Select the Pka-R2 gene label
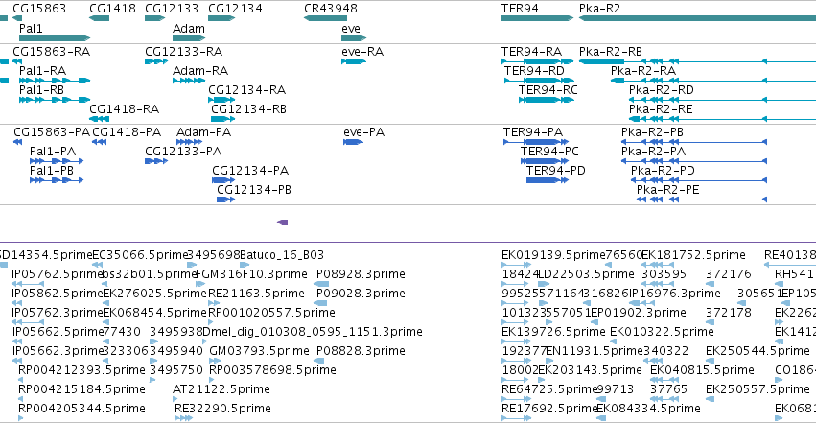This screenshot has width=816, height=423. (599, 9)
